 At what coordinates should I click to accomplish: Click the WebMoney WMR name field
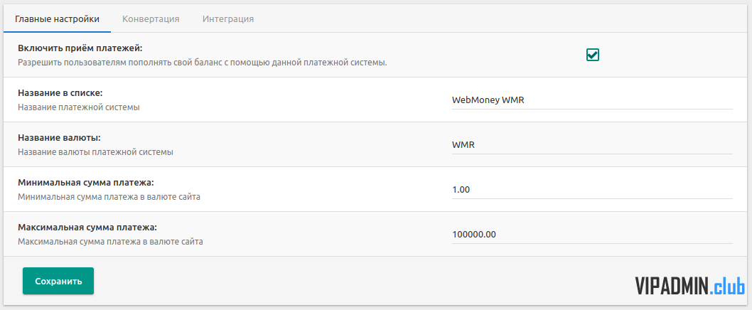pos(592,100)
